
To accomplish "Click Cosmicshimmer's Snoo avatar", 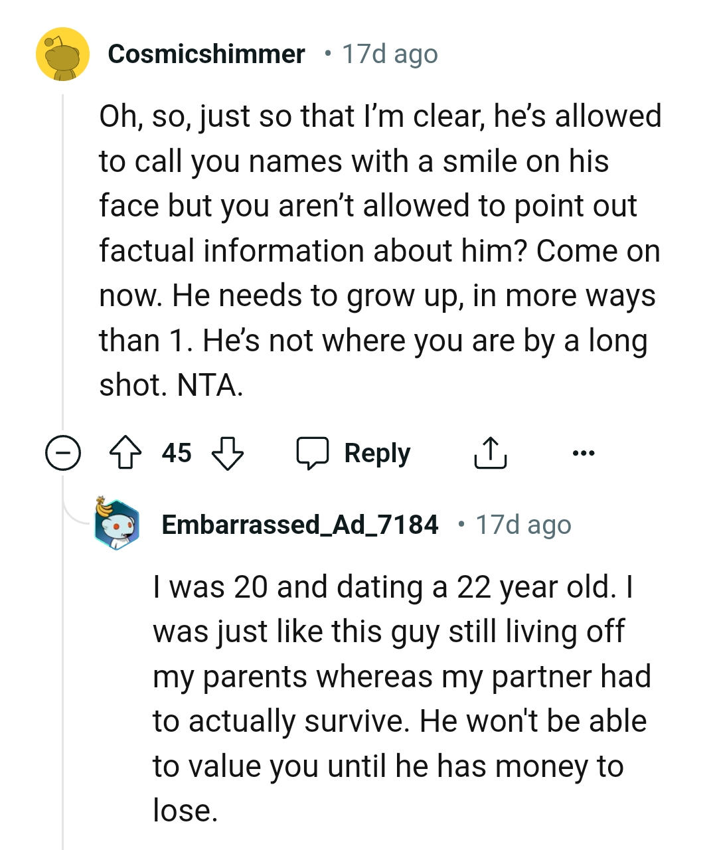I will (x=62, y=54).
